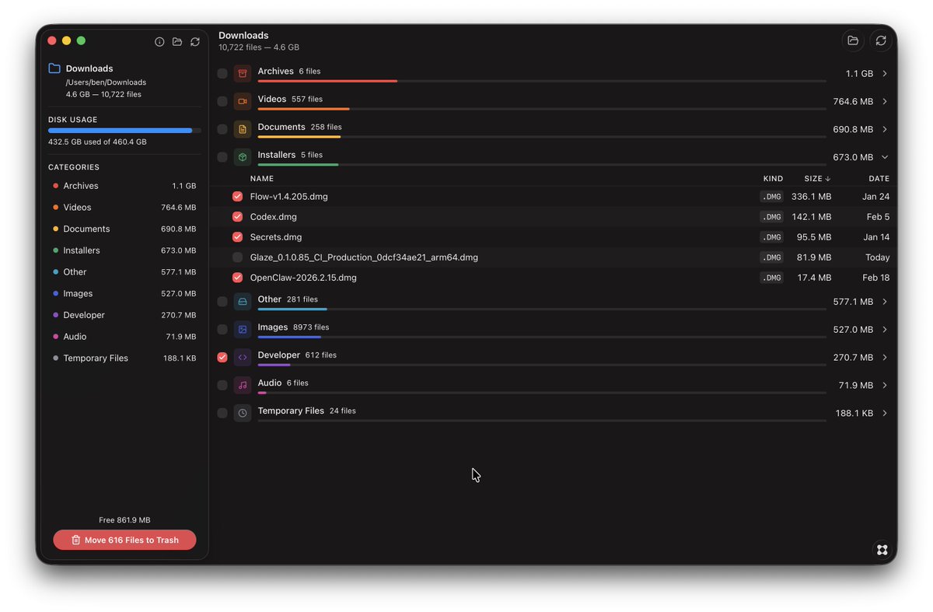Expand the Developer row chevron
933x612 pixels.
[x=885, y=358]
